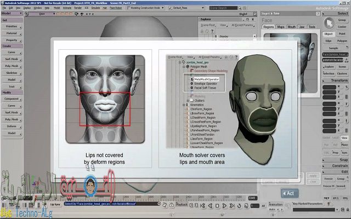
Task: Click the scaling 's' icon in Transform
Action: tap(346, 87)
